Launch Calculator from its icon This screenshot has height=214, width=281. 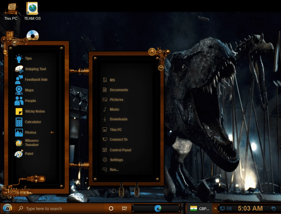[19, 122]
